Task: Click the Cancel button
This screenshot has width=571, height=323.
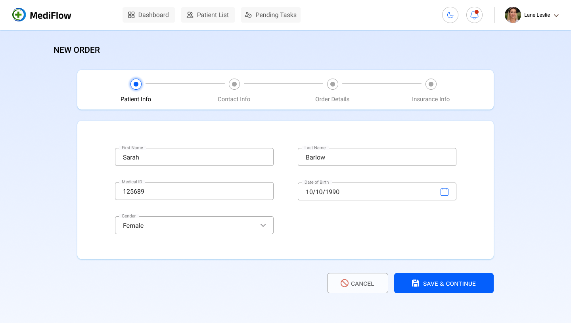Action: pyautogui.click(x=358, y=283)
